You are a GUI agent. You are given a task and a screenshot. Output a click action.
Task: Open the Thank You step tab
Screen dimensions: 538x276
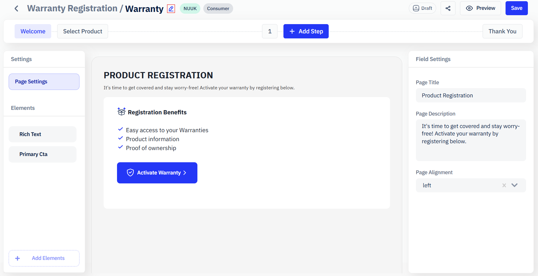coord(502,31)
